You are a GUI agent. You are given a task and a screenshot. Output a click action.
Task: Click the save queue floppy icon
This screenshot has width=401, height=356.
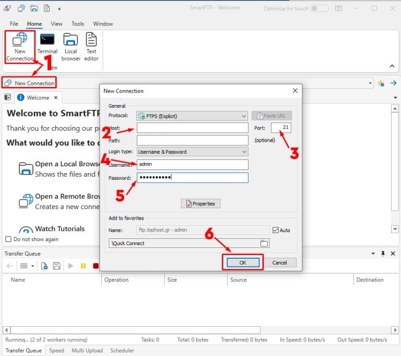coord(56,266)
